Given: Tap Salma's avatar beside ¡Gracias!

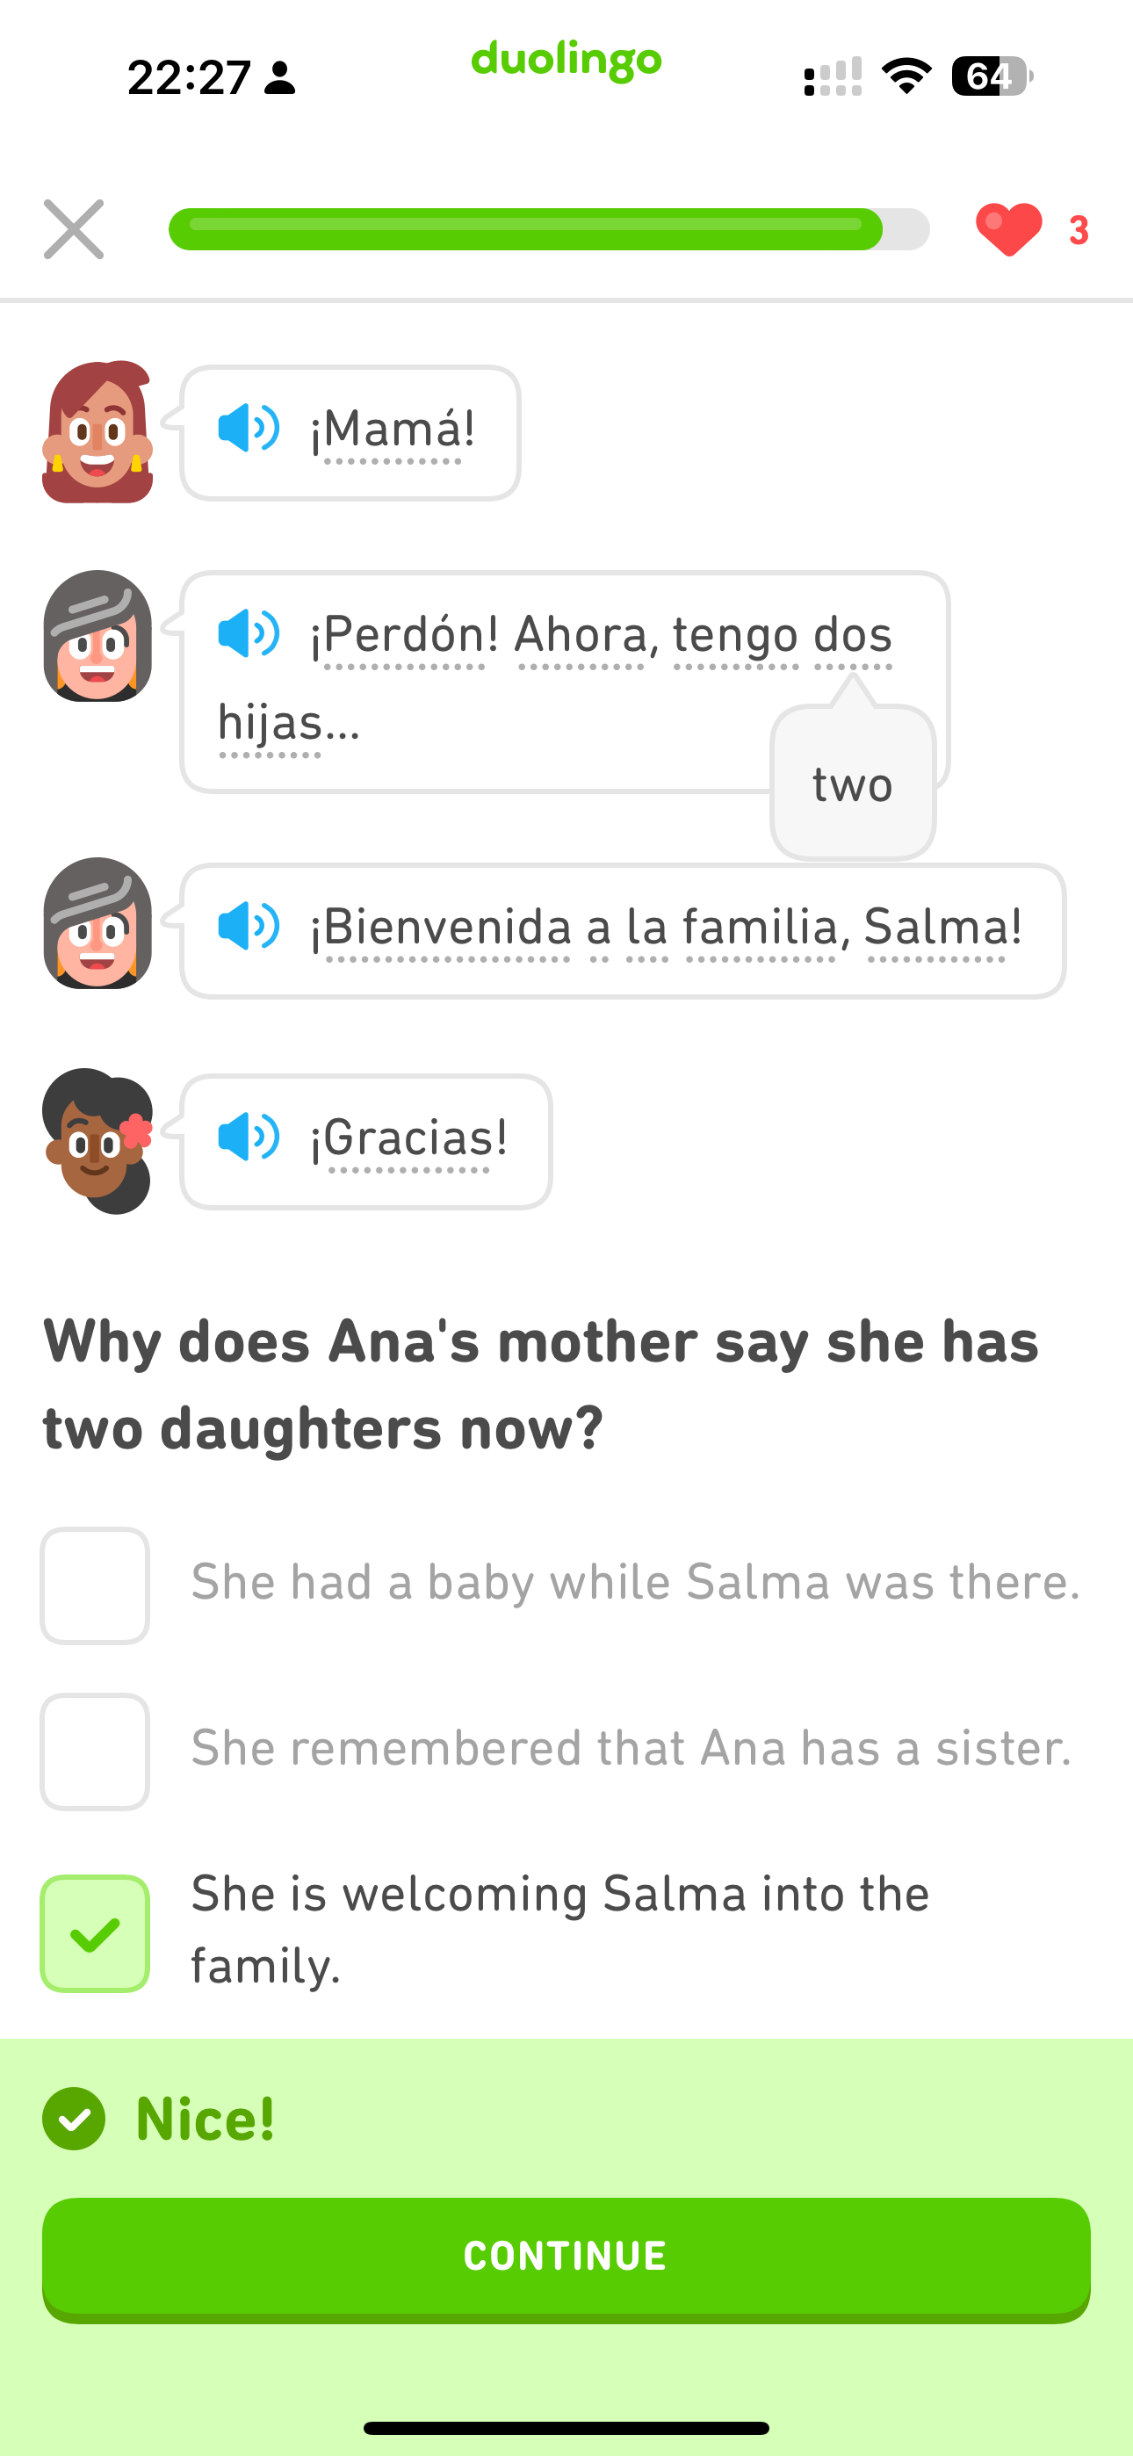Looking at the screenshot, I should click(x=97, y=1140).
